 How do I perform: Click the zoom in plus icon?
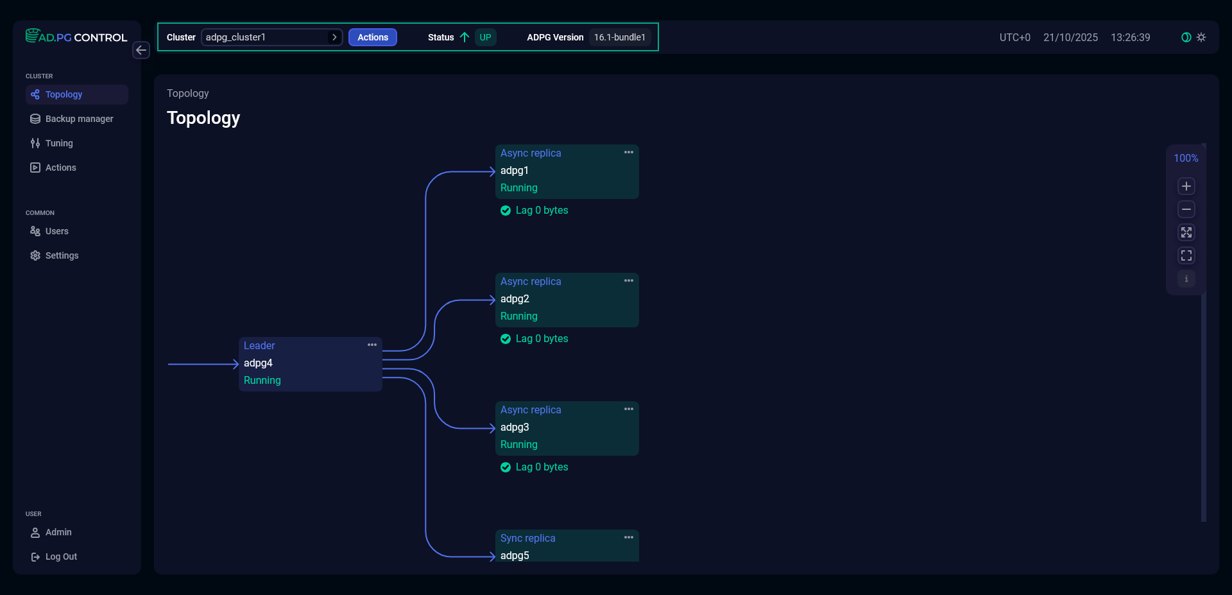click(1186, 186)
